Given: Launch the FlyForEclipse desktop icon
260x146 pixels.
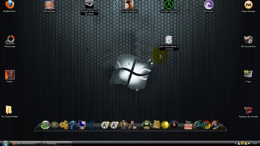Looking at the screenshot, I should pyautogui.click(x=50, y=5).
